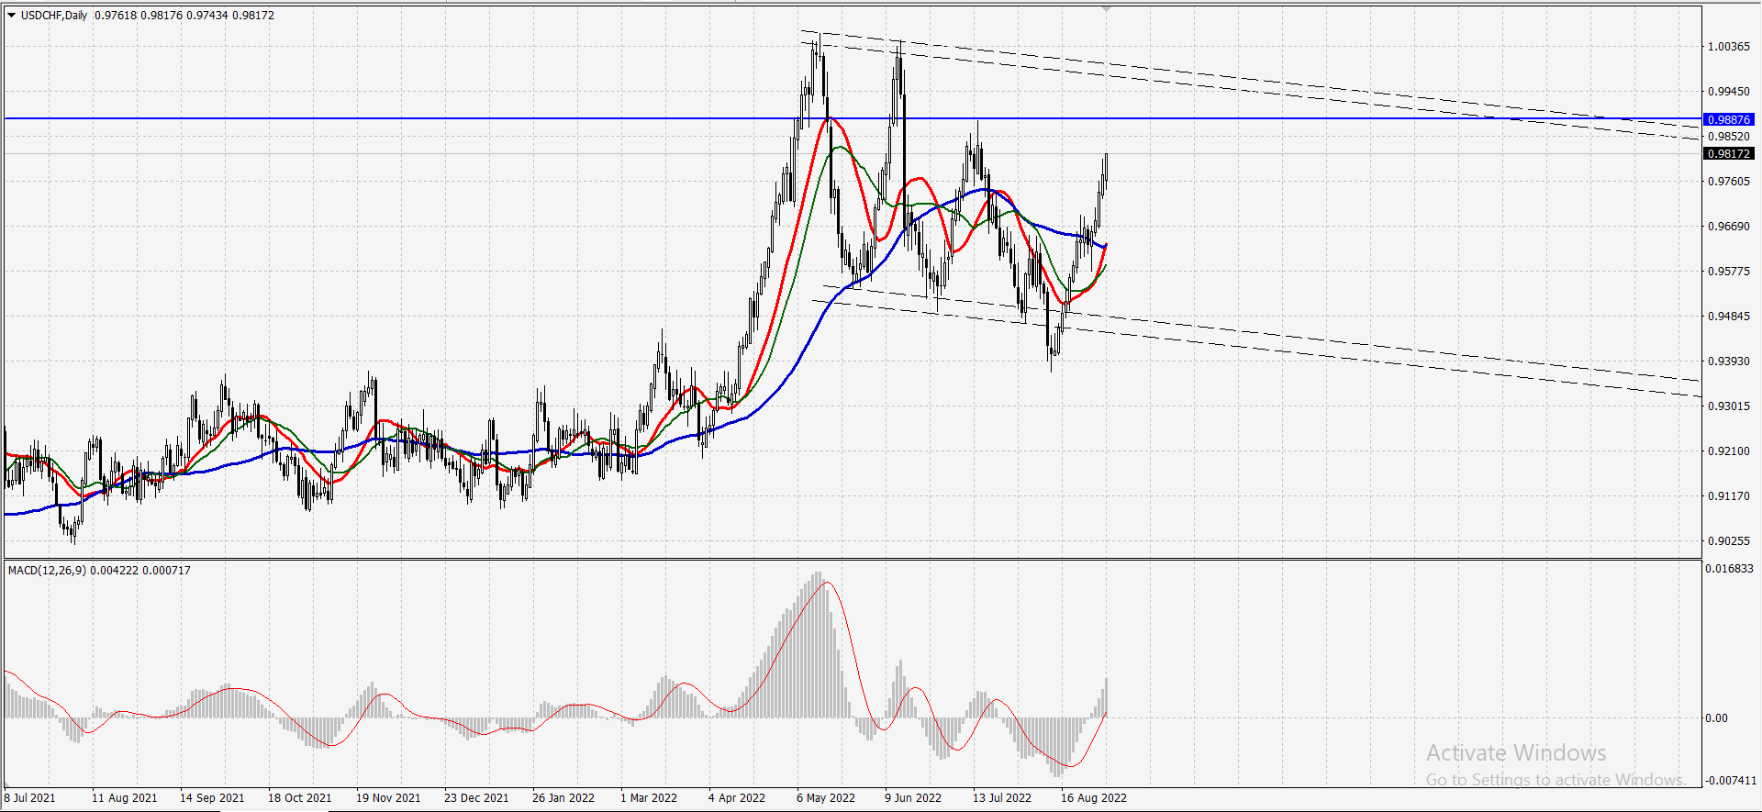Click the USDCHF,Daily symbol title text
This screenshot has height=812, width=1762.
click(54, 15)
